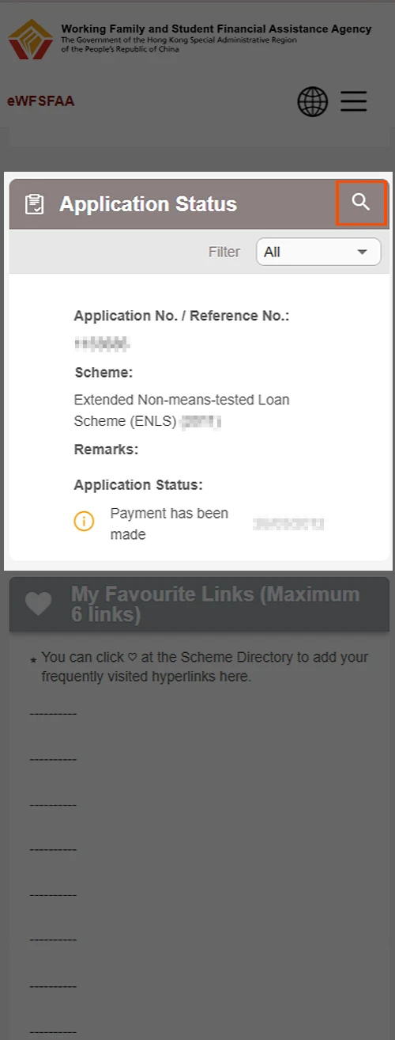395x1040 pixels.
Task: Click the first empty favourite link slot
Action: tap(53, 714)
